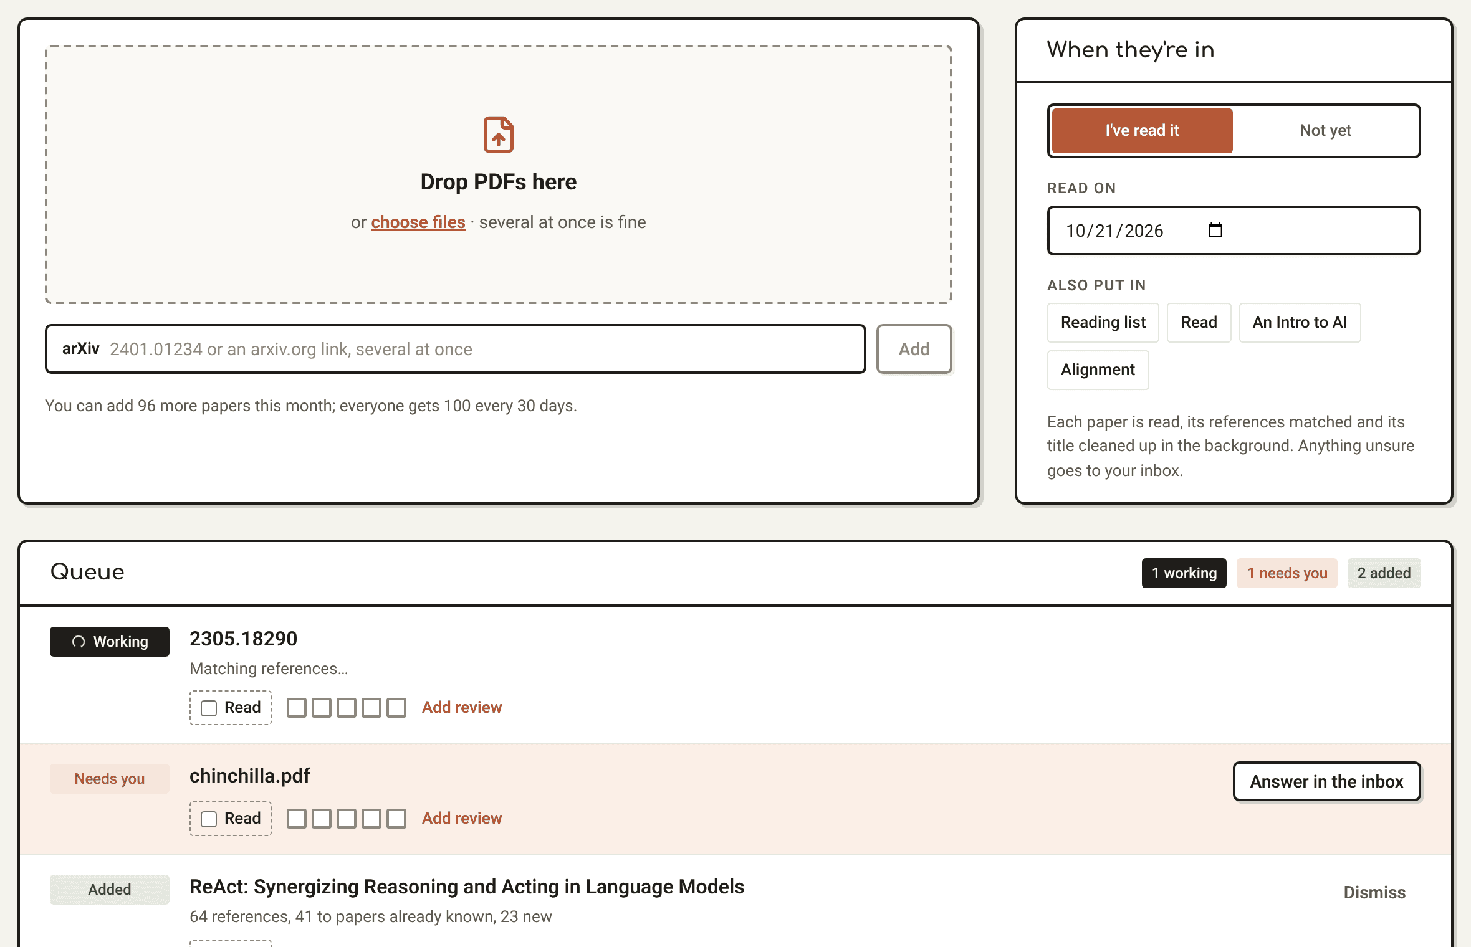
Task: Click the Drop PDFs here heading
Action: pos(499,182)
